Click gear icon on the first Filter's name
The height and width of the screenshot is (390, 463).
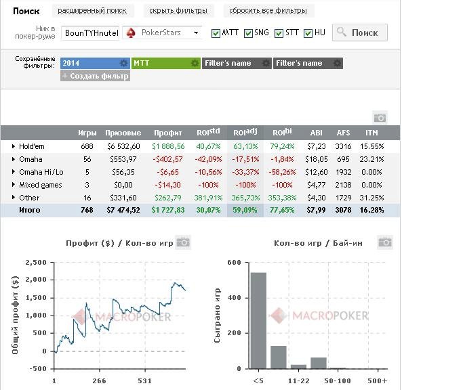pyautogui.click(x=266, y=63)
